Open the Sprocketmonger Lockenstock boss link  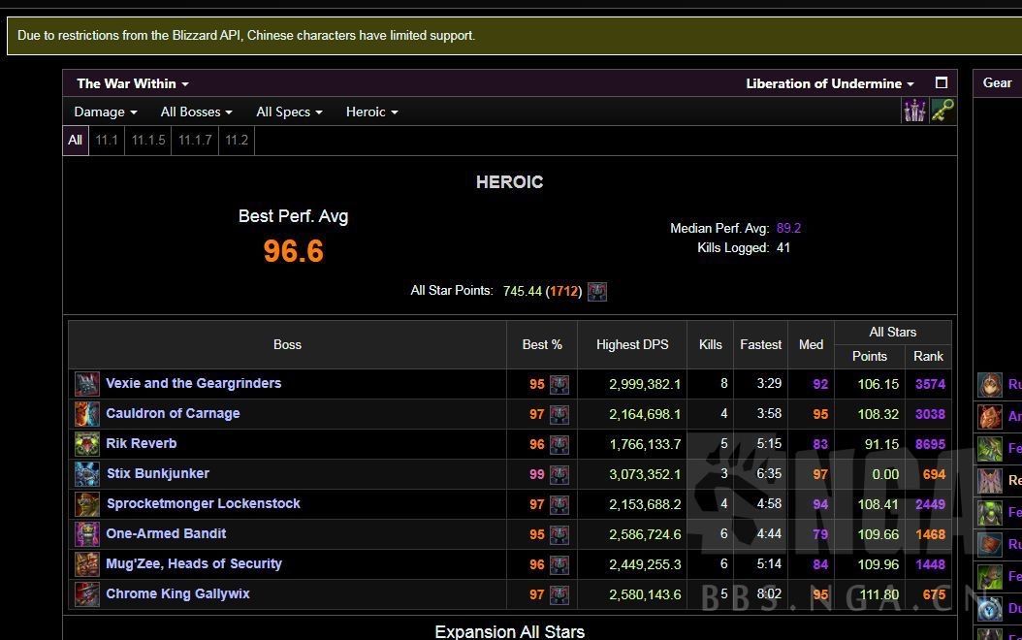tap(203, 503)
